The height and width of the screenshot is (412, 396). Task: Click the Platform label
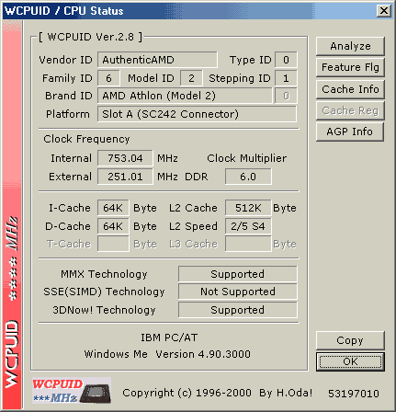coord(68,114)
